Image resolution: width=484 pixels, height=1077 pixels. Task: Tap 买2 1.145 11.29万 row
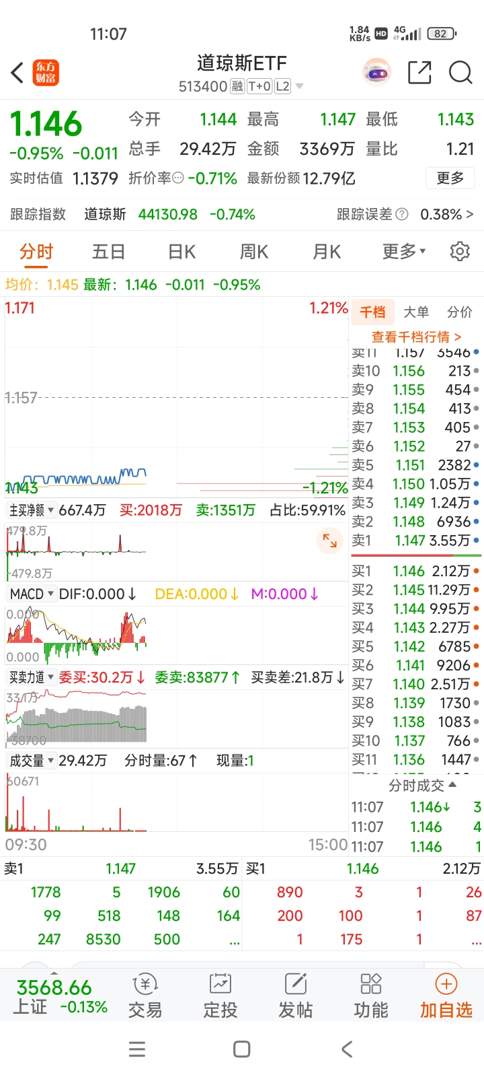coord(415,590)
